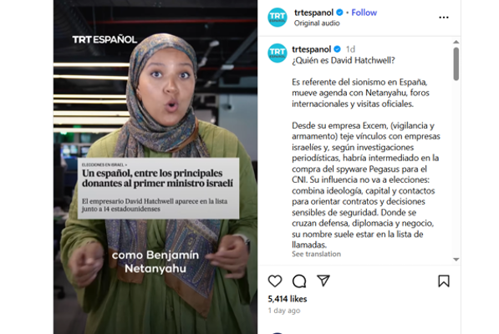499x334 pixels.
Task: Open the three-dot more options menu
Action: (x=444, y=18)
